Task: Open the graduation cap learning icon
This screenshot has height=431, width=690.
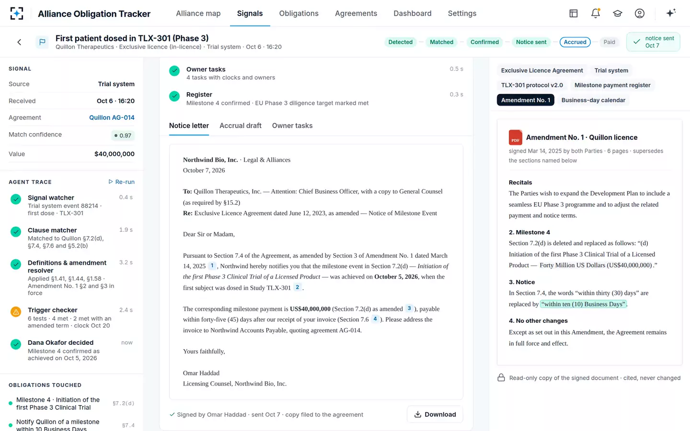Action: tap(618, 13)
